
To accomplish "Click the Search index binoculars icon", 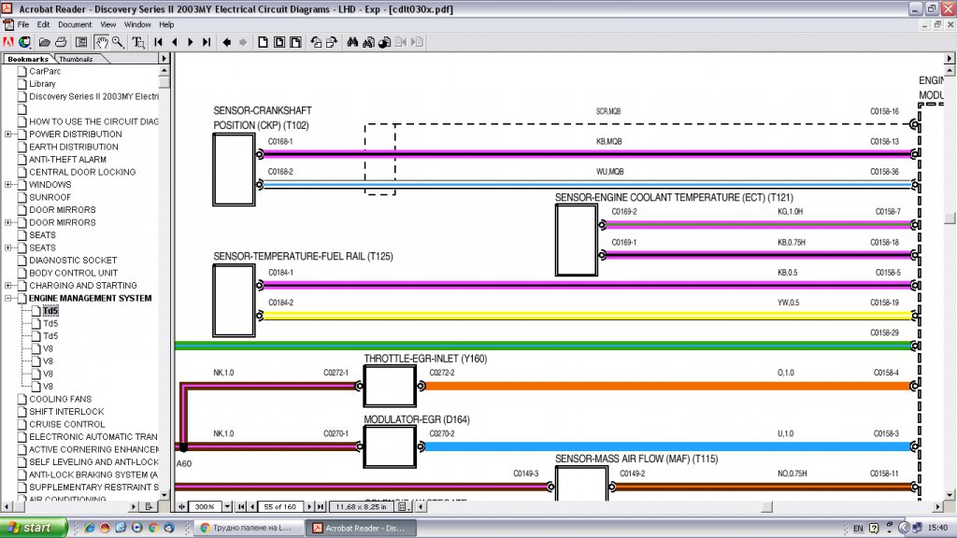I will 368,42.
